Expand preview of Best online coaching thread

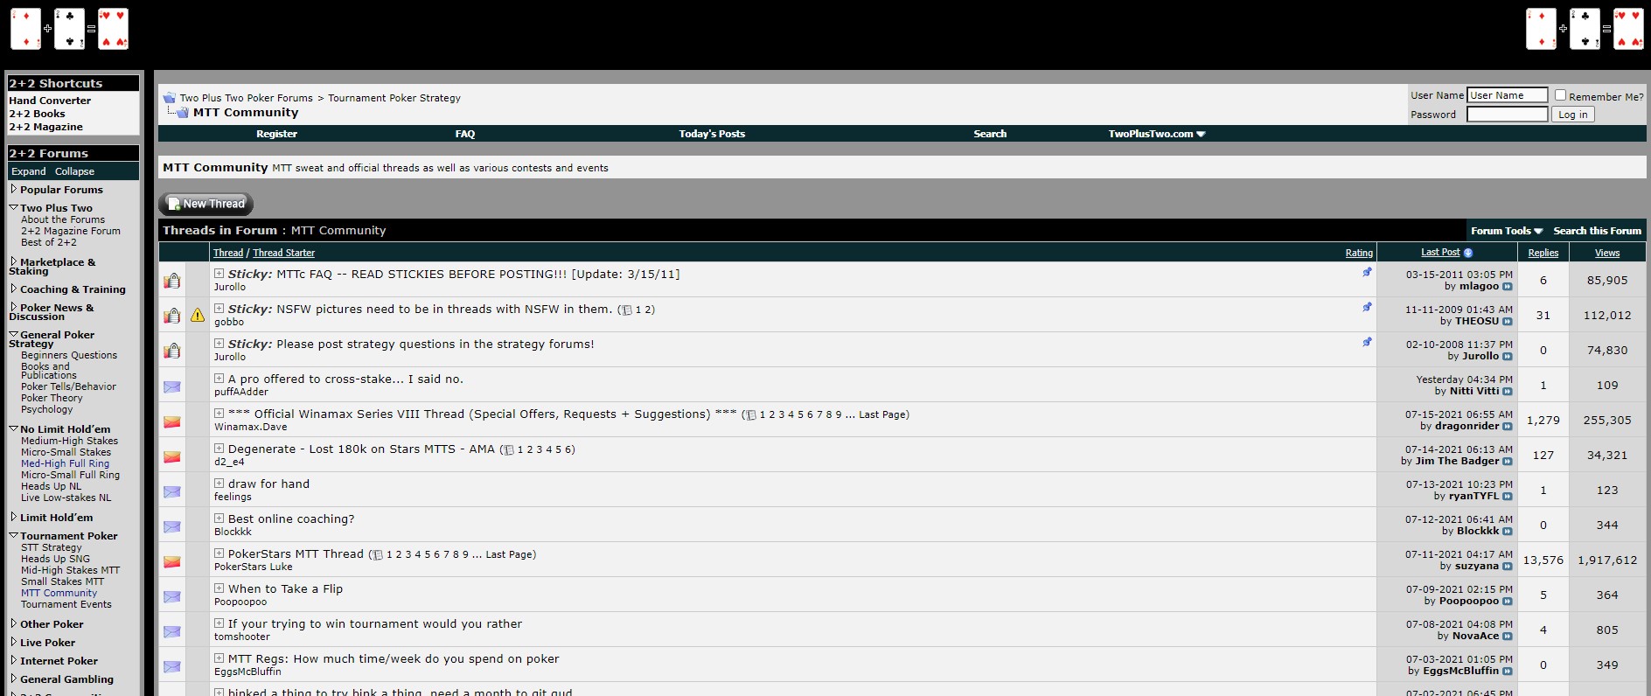click(219, 519)
